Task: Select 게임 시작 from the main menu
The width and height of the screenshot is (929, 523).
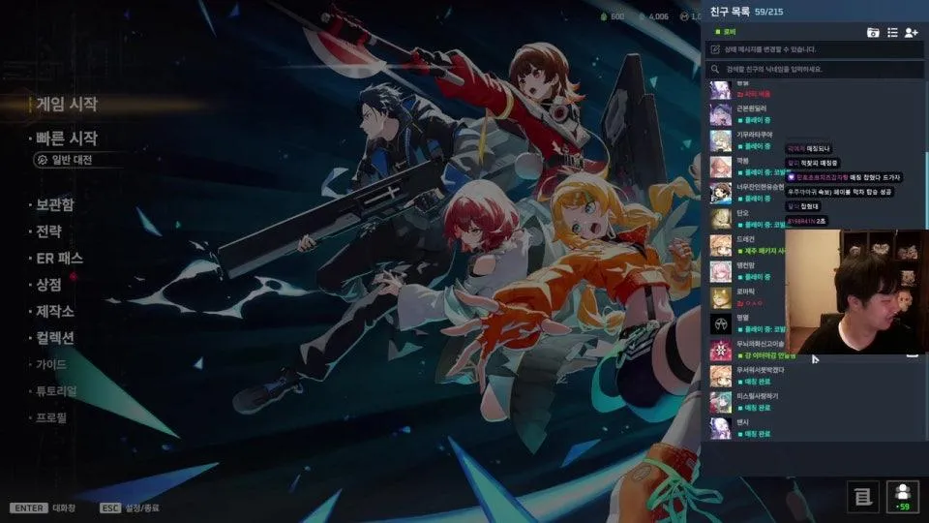Action: tap(67, 105)
